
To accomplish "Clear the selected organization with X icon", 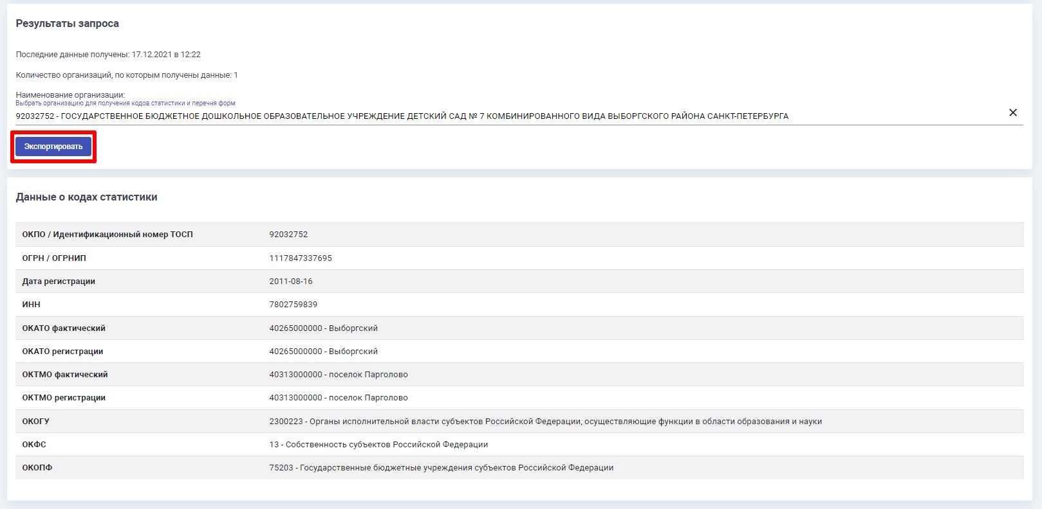I will point(1012,112).
